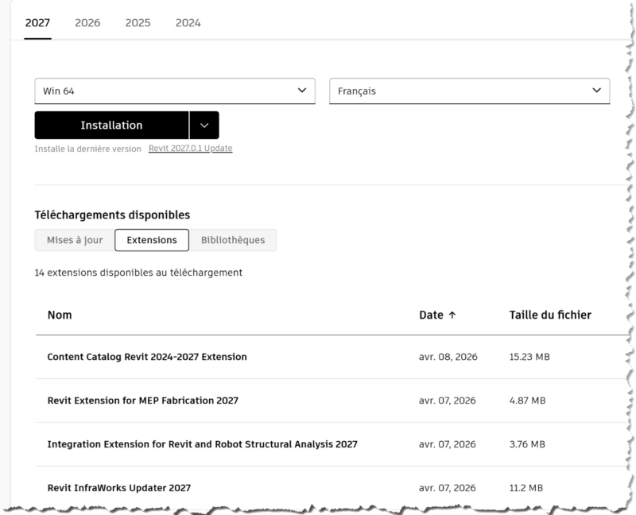This screenshot has height=515, width=636.
Task: Sort by Taille du fichier column
Action: point(549,316)
